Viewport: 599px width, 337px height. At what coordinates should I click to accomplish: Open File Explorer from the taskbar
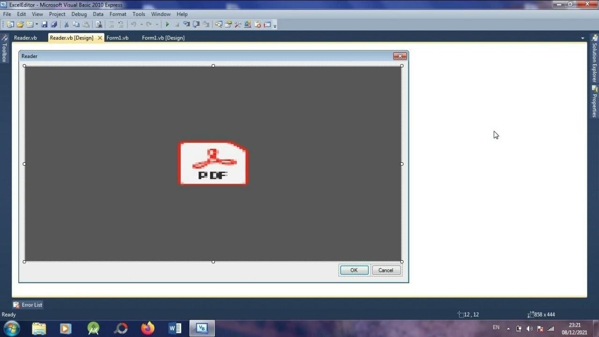(39, 329)
